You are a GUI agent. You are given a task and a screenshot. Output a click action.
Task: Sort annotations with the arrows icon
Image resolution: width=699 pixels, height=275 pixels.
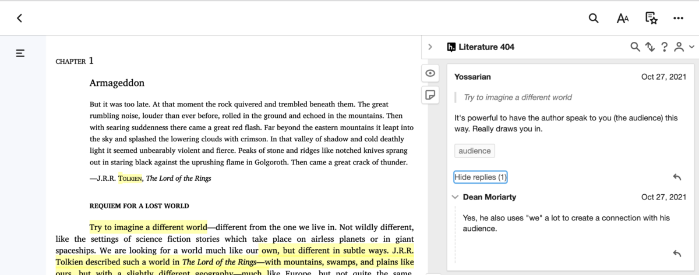(x=650, y=47)
